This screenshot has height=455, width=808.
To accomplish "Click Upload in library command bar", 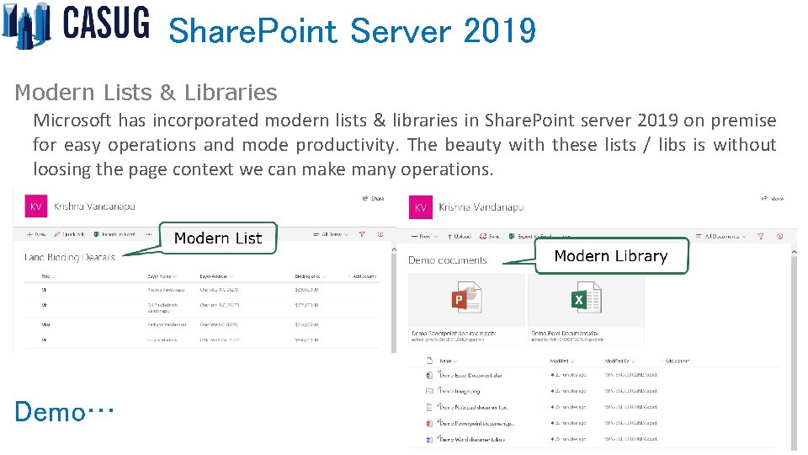I will pyautogui.click(x=460, y=236).
